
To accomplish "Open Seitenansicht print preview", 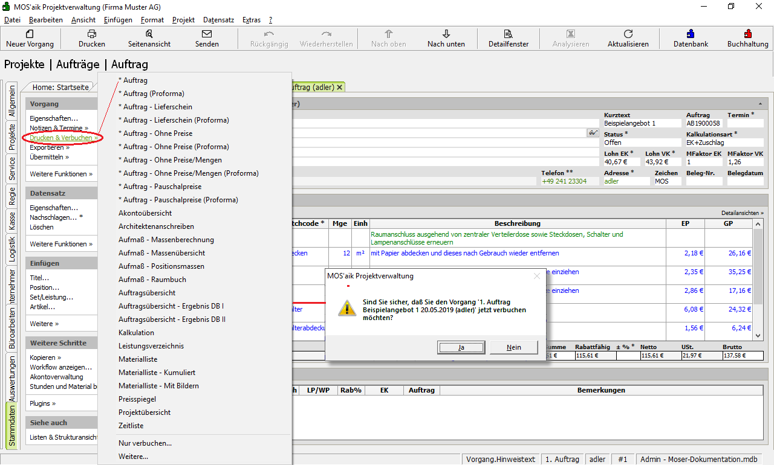I will pos(149,34).
